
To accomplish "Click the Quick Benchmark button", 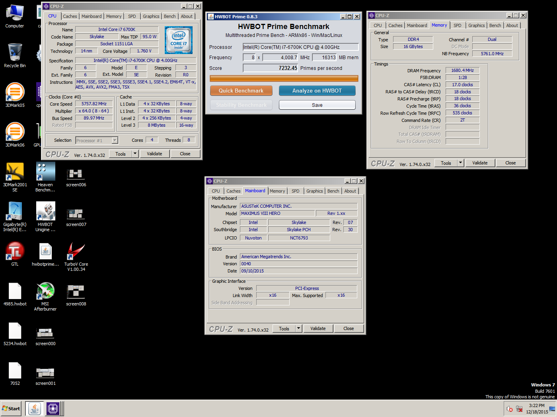I will click(241, 91).
